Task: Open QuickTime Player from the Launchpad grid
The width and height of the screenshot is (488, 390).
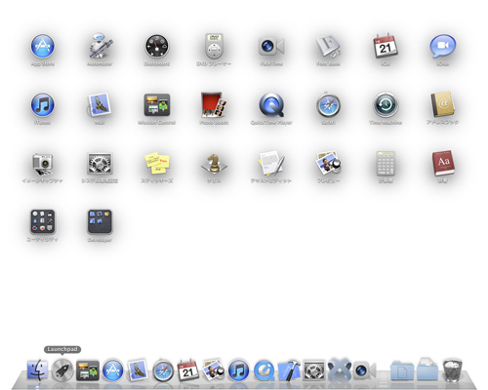Action: pos(271,104)
